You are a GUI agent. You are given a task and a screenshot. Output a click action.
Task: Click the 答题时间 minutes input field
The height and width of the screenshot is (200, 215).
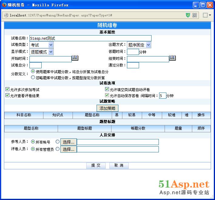[133, 52]
